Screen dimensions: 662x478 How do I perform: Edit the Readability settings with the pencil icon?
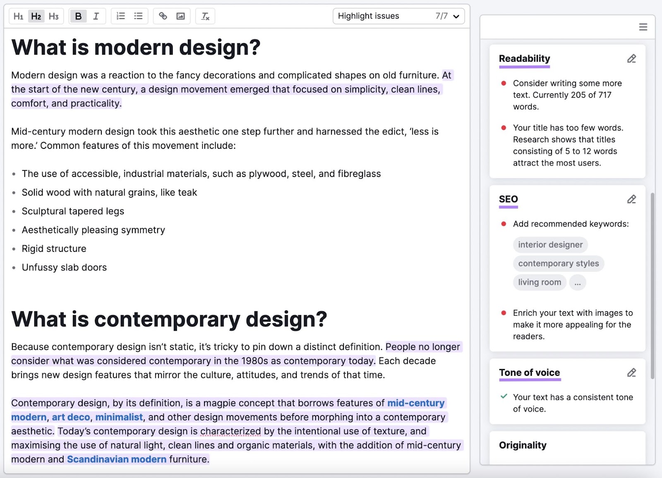tap(631, 58)
